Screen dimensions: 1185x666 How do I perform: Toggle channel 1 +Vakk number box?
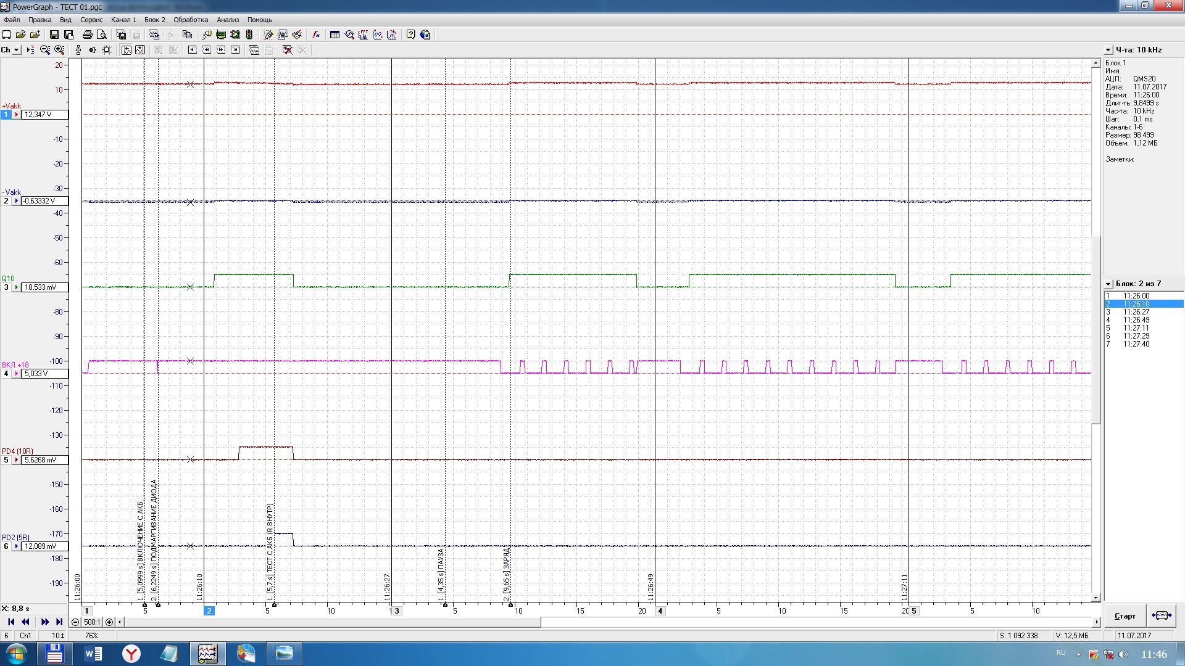pyautogui.click(x=6, y=115)
